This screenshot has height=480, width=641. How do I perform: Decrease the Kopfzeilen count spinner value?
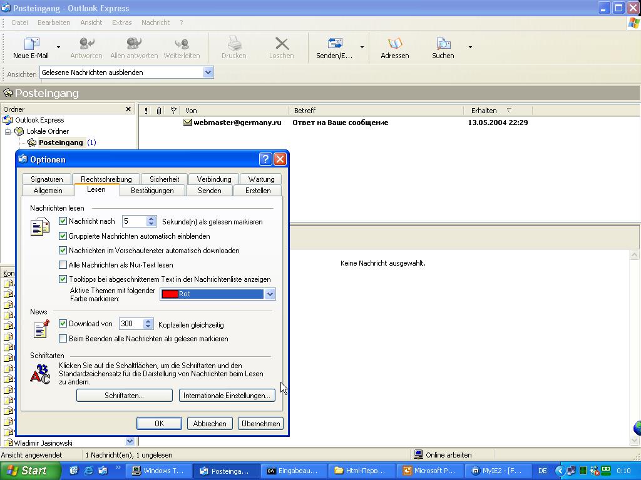tap(148, 326)
